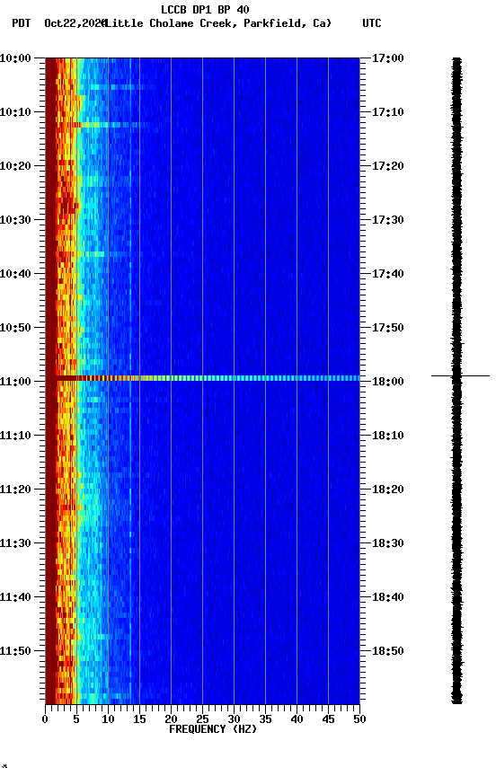Screen dimensions: 496x776
Task: Click the 18:50 UTC time label
Action: point(388,652)
